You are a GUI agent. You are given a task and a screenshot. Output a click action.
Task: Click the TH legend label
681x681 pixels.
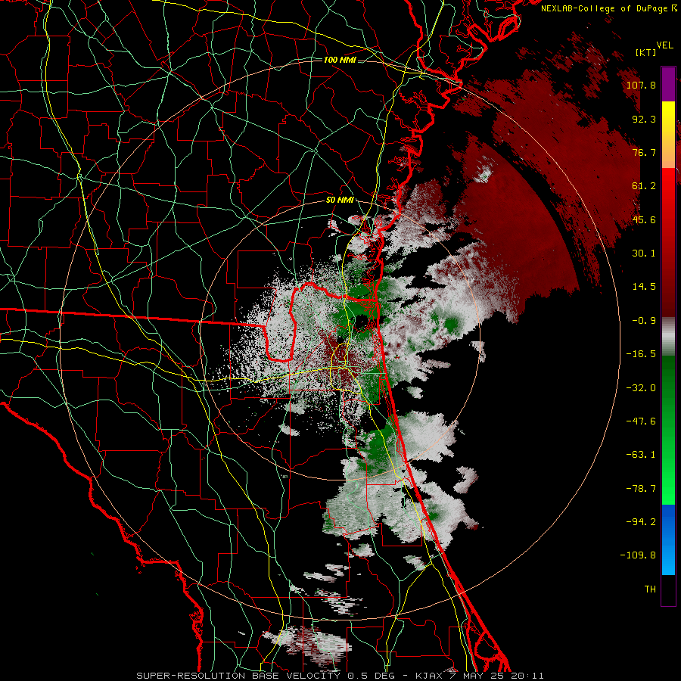(650, 589)
